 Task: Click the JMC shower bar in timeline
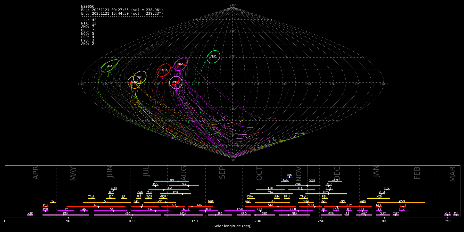click(96, 207)
